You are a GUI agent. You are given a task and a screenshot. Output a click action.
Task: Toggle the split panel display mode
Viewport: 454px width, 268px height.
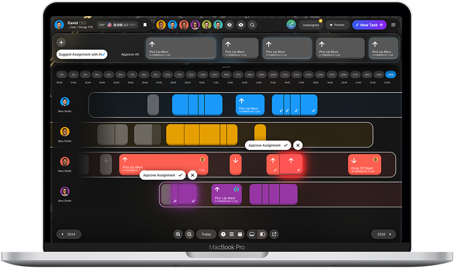262,234
